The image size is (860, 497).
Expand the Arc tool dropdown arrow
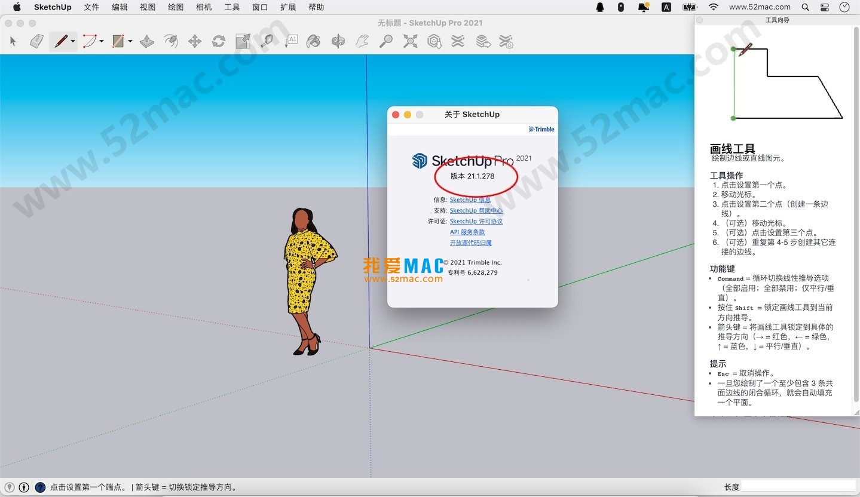tap(102, 41)
